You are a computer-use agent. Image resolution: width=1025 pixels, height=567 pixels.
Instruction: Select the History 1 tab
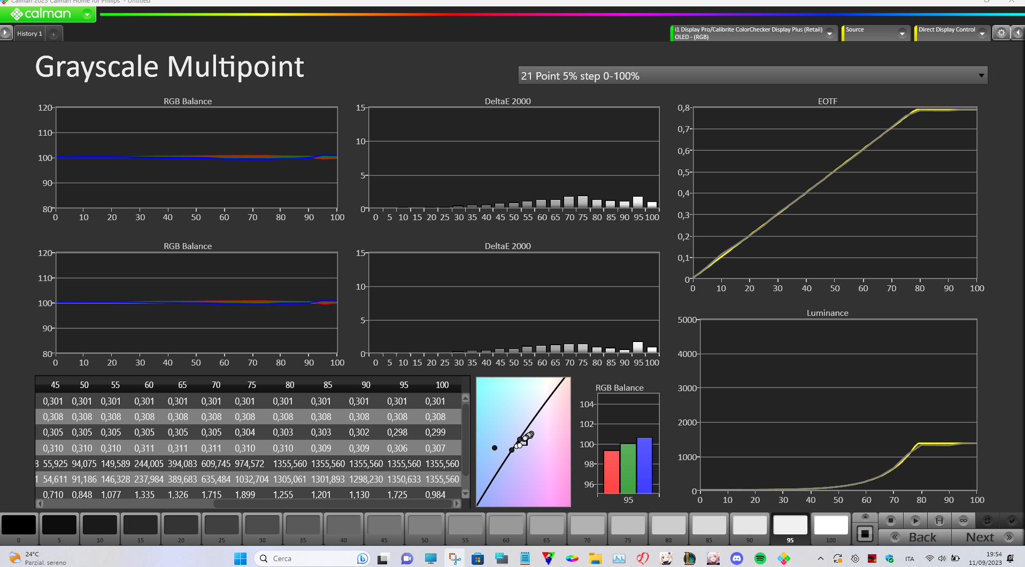point(29,34)
